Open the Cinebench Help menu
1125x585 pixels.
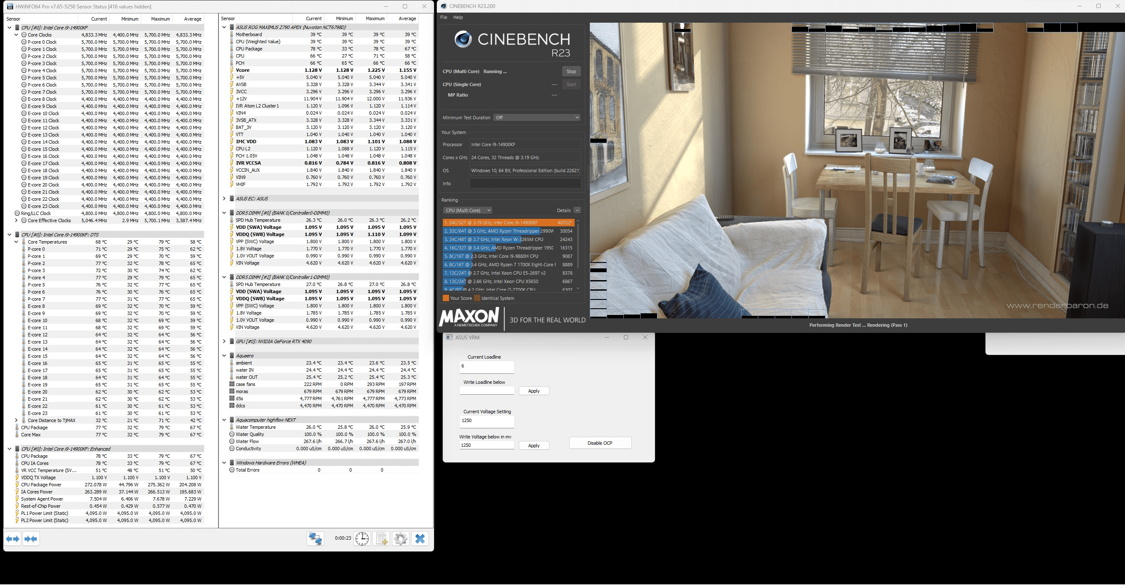457,18
